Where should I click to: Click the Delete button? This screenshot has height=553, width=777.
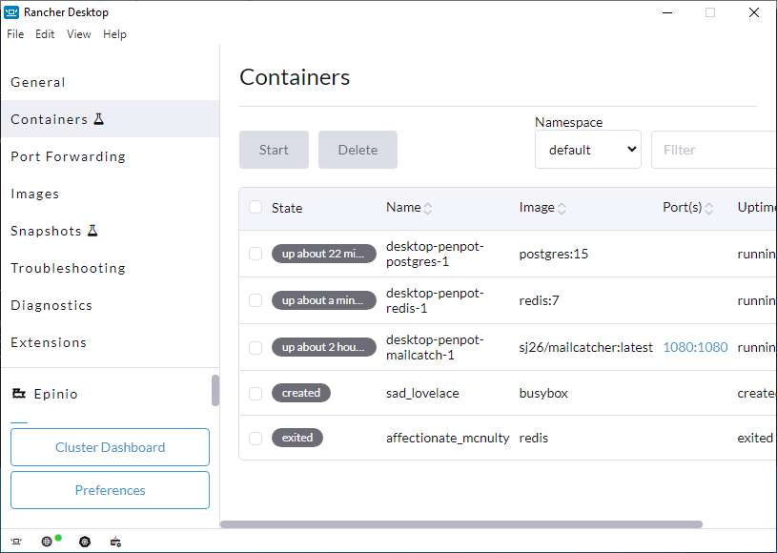click(358, 150)
